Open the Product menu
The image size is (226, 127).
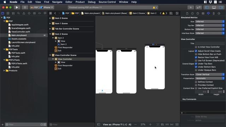80,2
